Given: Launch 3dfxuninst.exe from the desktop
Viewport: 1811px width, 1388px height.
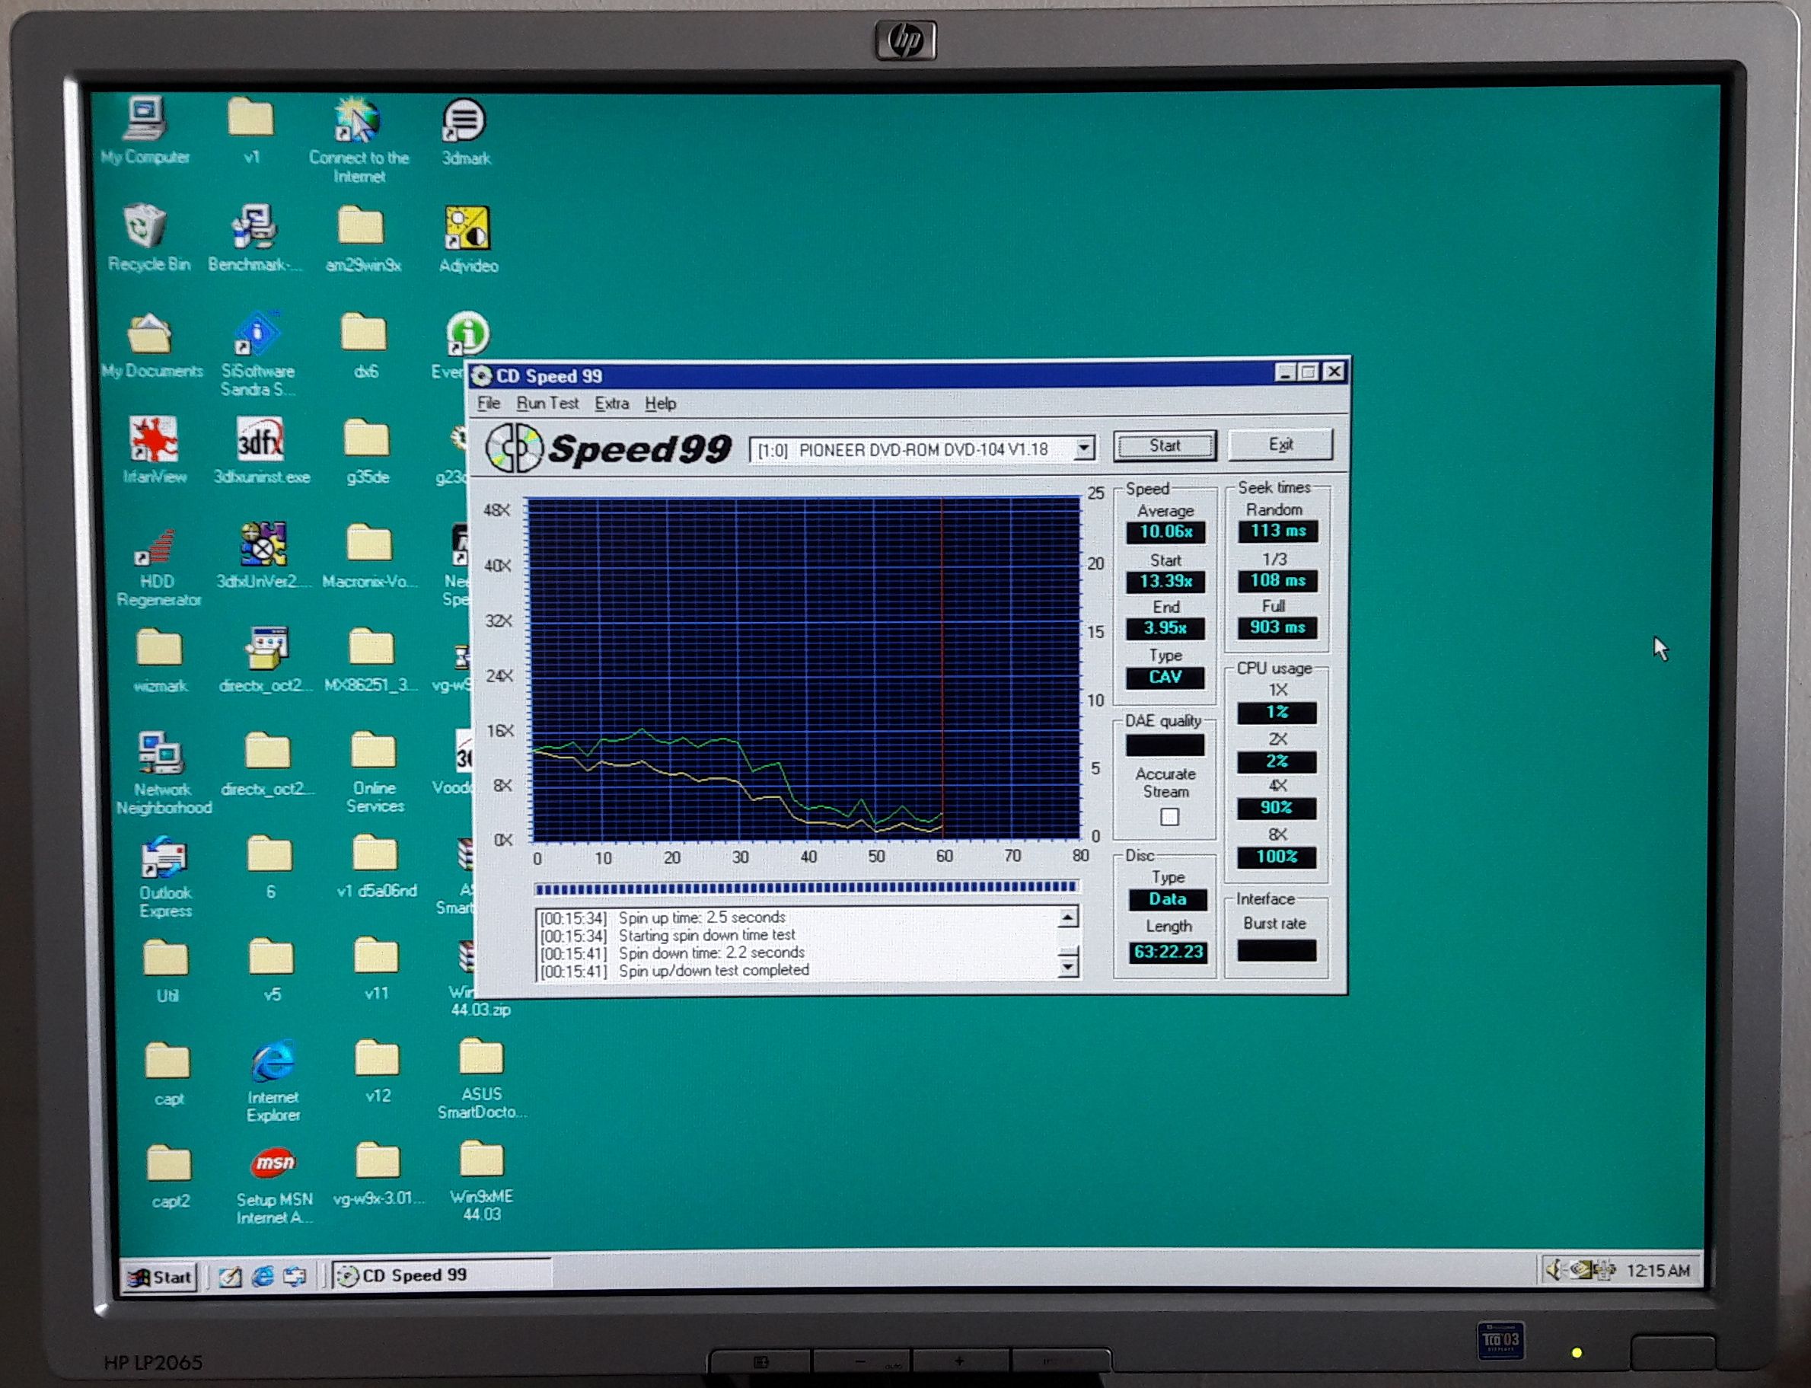Looking at the screenshot, I should coord(260,439).
